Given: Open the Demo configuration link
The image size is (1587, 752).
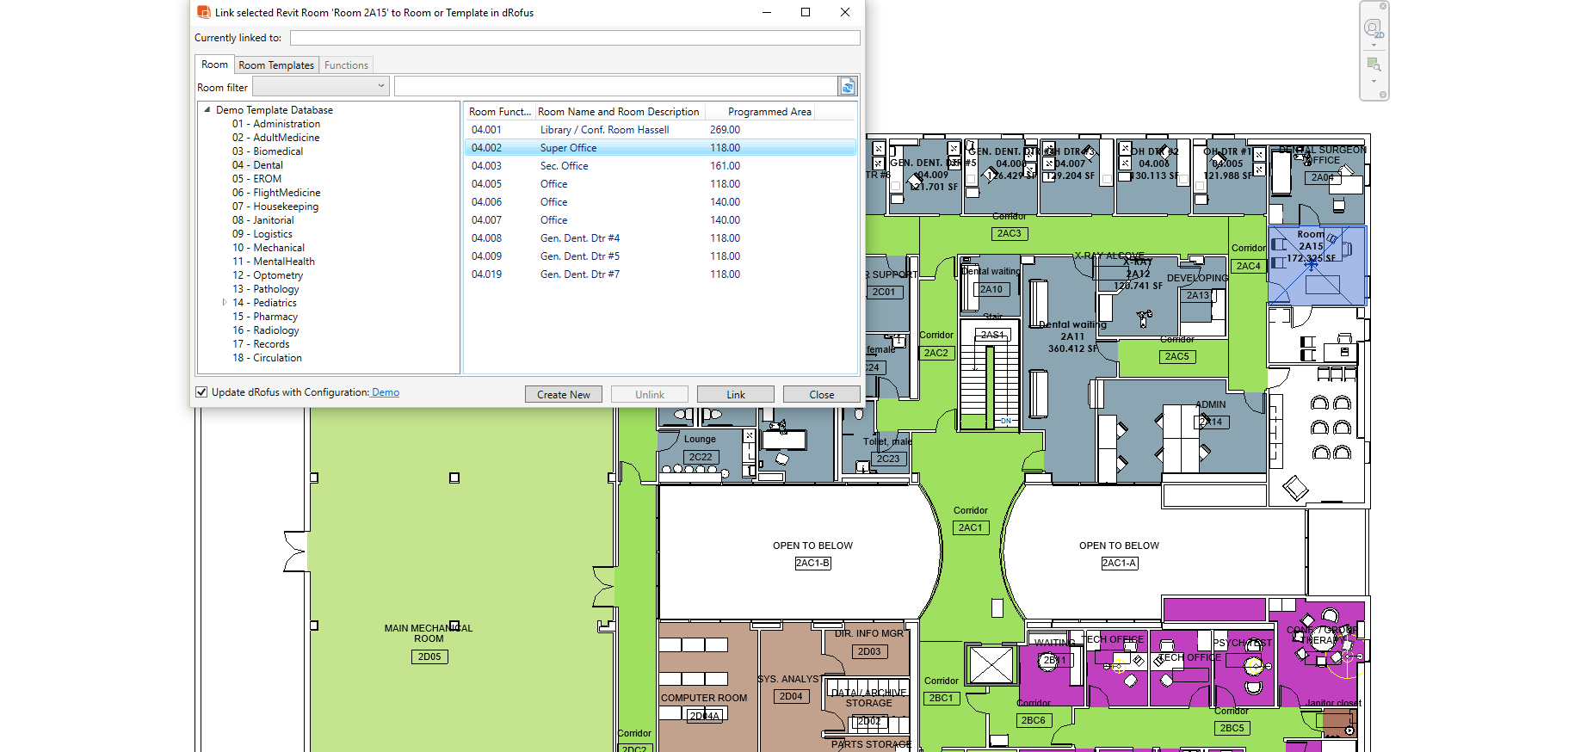Looking at the screenshot, I should coord(386,392).
